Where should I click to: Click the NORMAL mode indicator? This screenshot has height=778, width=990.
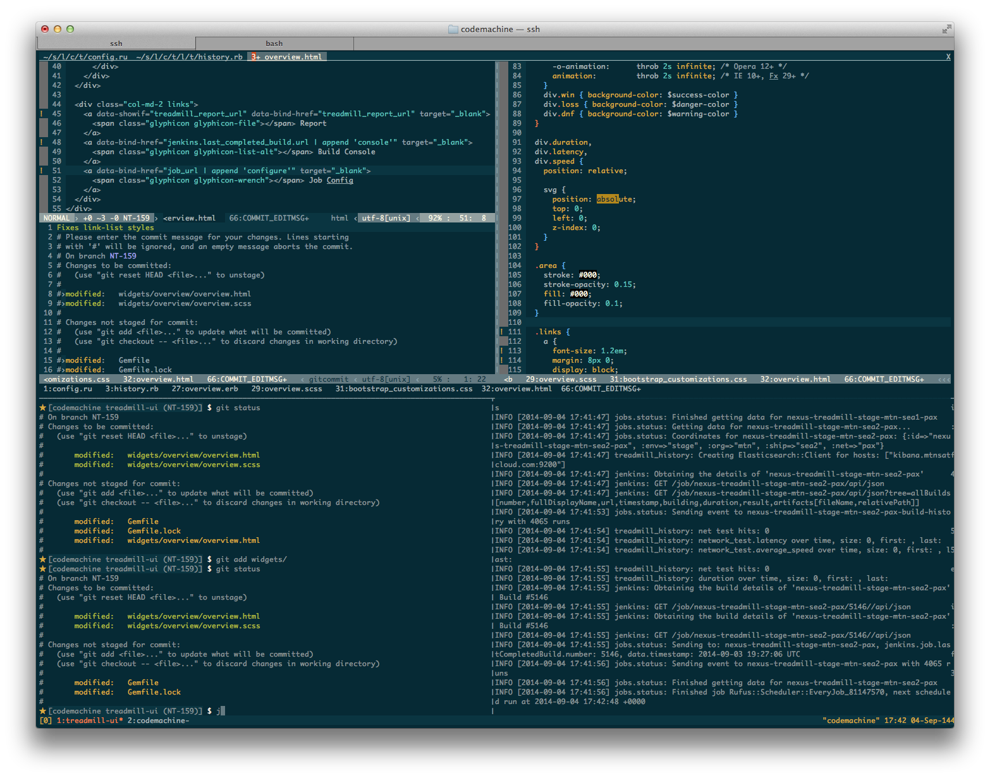click(x=56, y=218)
